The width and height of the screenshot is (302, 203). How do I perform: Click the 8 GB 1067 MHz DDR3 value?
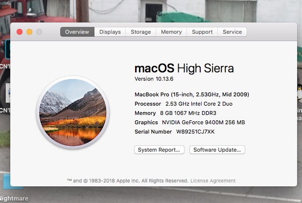tap(188, 113)
